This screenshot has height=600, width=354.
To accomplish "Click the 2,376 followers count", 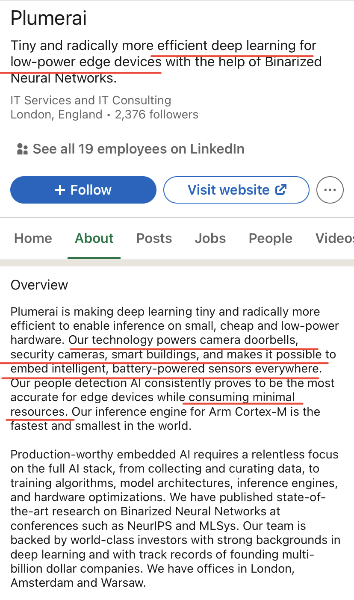I will [x=156, y=115].
